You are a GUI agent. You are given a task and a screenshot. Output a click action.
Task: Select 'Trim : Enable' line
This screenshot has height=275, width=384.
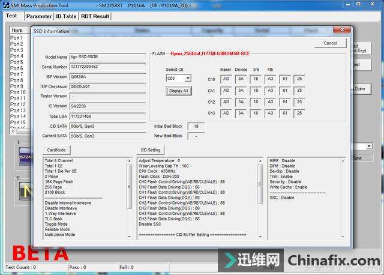(x=281, y=177)
